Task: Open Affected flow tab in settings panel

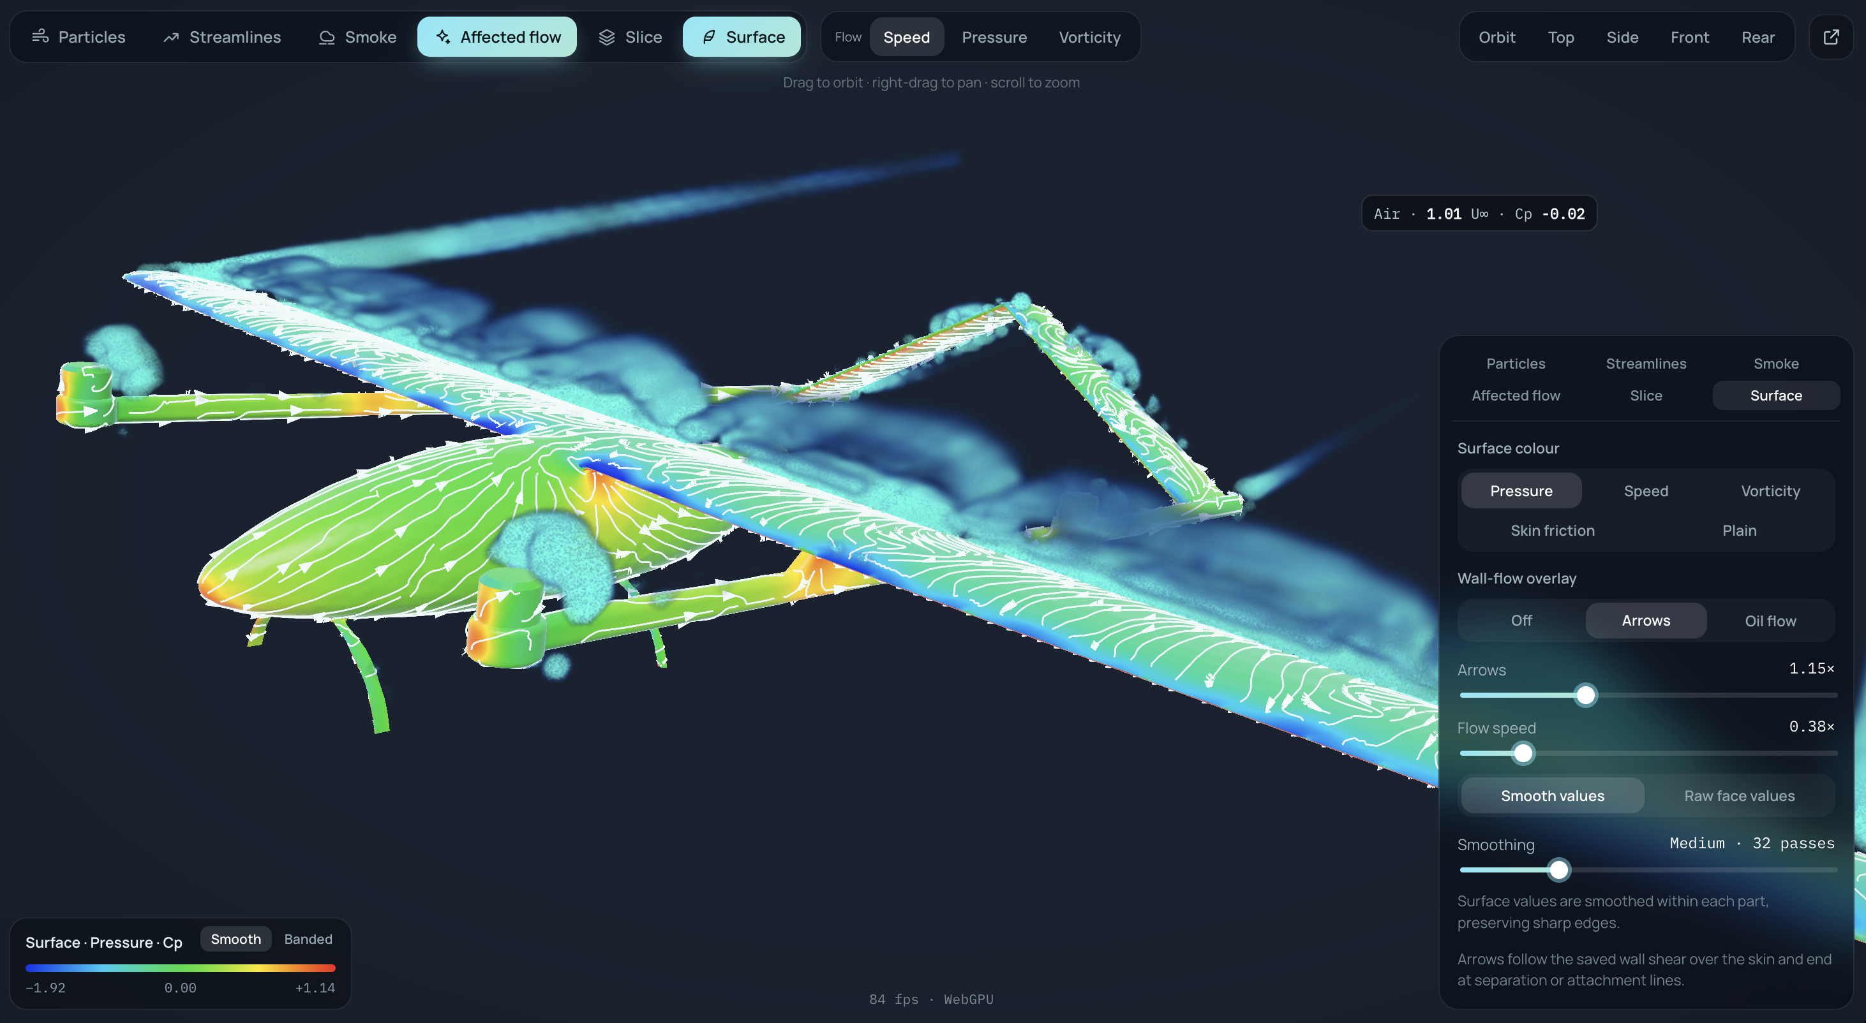Action: (1516, 395)
